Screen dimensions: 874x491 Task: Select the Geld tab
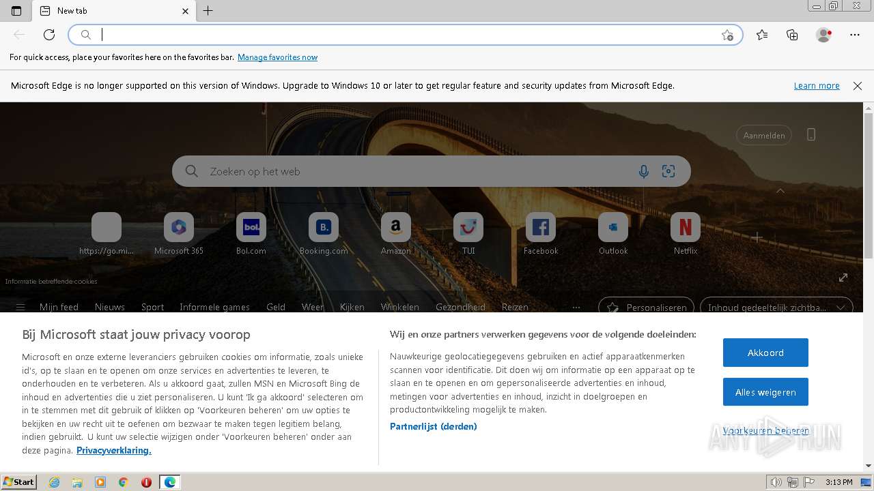tap(276, 307)
